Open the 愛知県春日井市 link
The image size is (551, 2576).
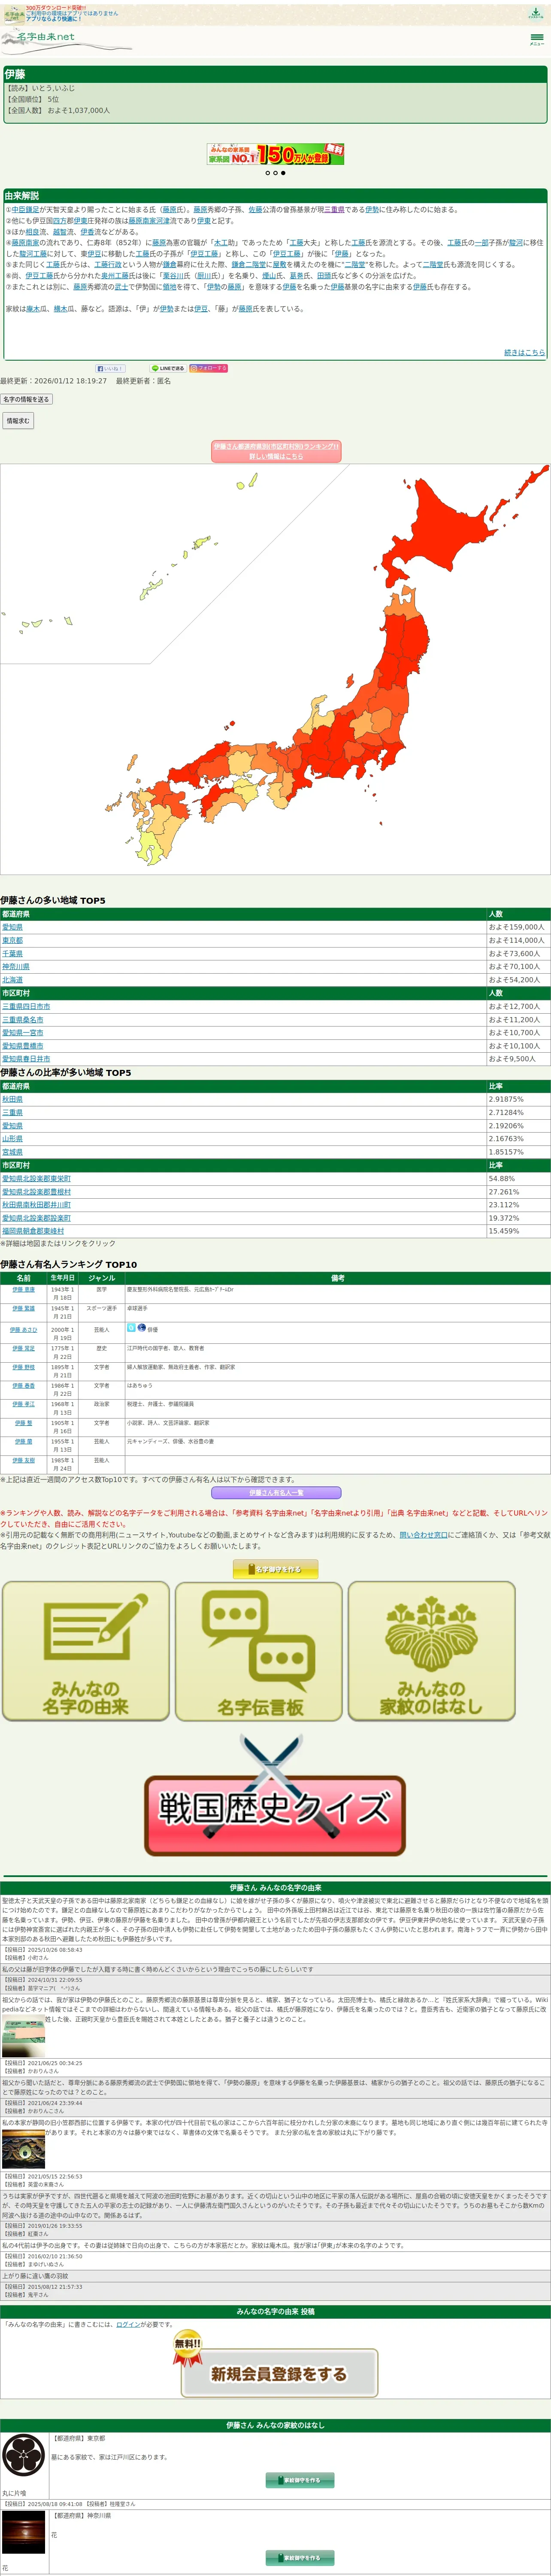[26, 1059]
